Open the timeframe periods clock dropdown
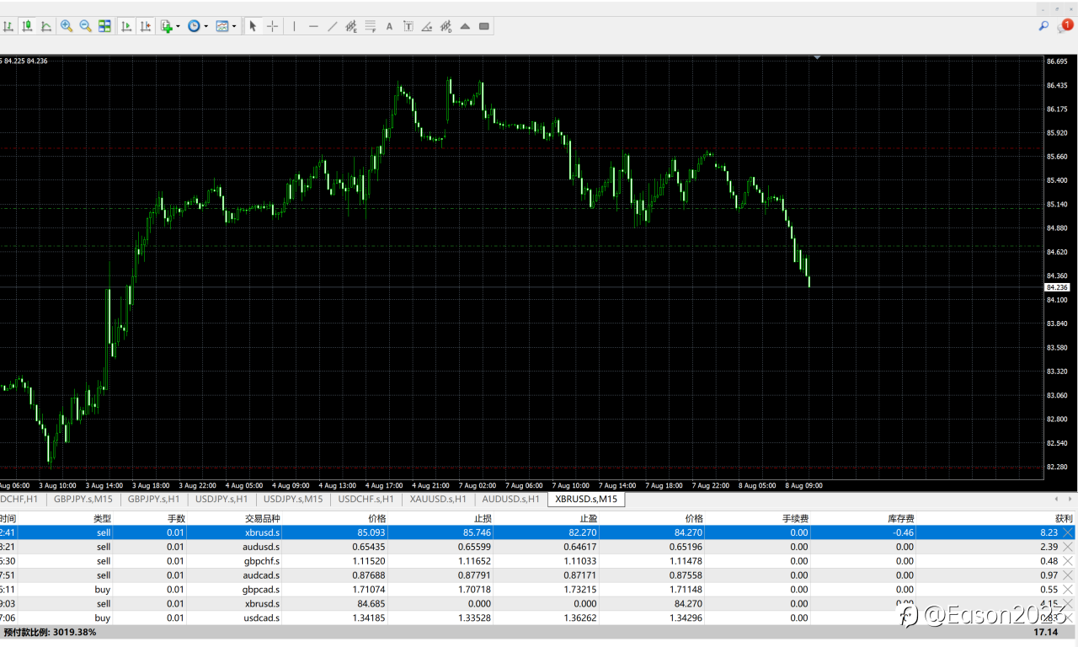This screenshot has width=1078, height=647. coord(195,26)
